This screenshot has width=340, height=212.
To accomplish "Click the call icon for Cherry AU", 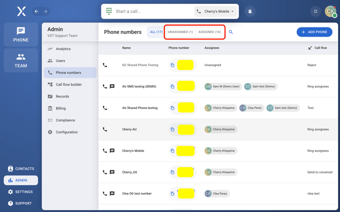I will pyautogui.click(x=105, y=129).
